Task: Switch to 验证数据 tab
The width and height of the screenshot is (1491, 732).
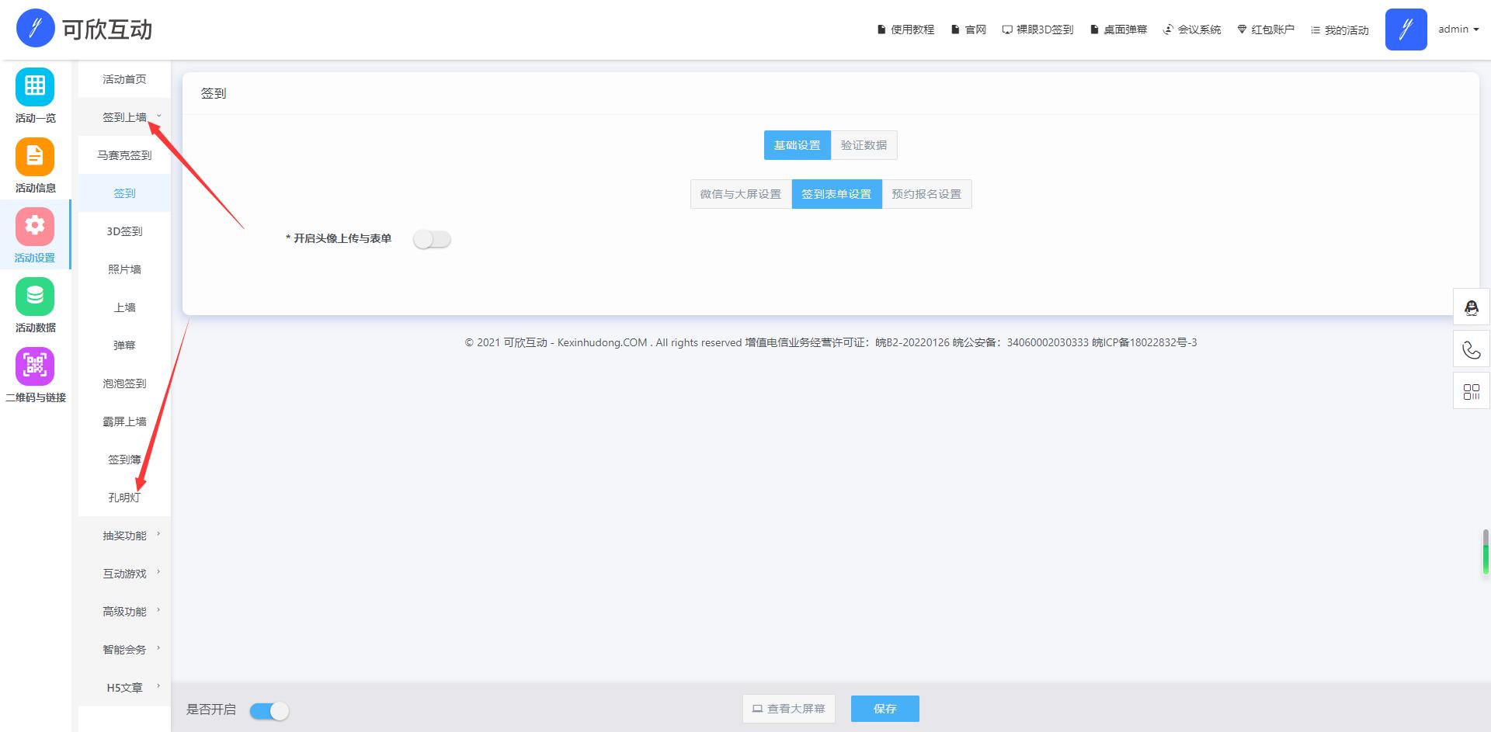Action: [864, 145]
